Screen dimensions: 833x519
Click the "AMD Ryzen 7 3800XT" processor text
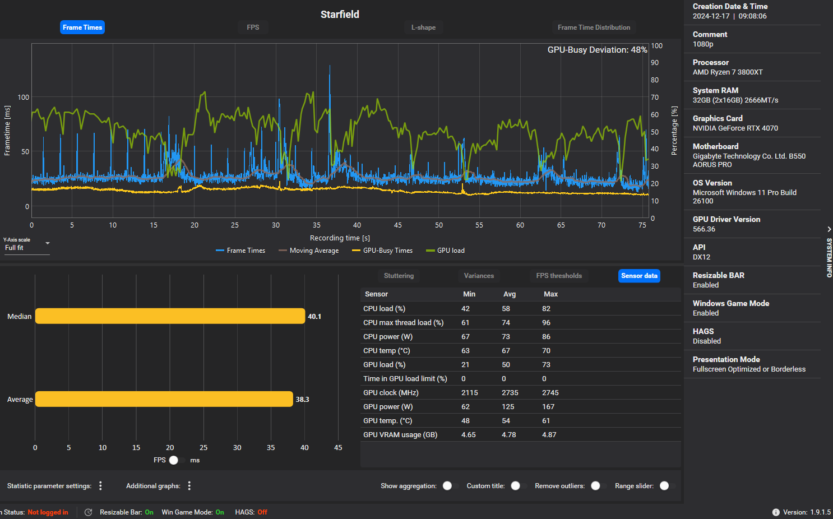[728, 72]
